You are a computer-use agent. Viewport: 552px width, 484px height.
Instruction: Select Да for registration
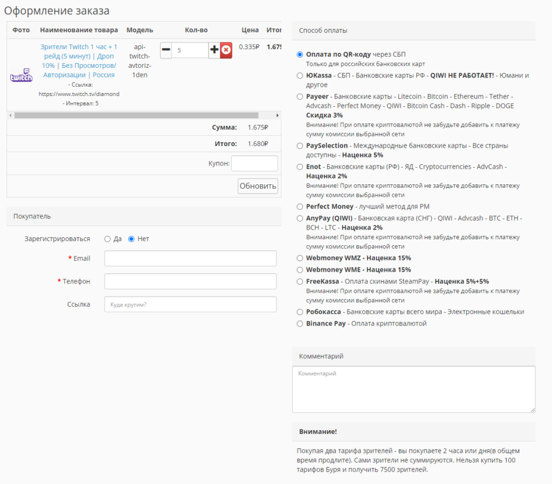(x=107, y=239)
